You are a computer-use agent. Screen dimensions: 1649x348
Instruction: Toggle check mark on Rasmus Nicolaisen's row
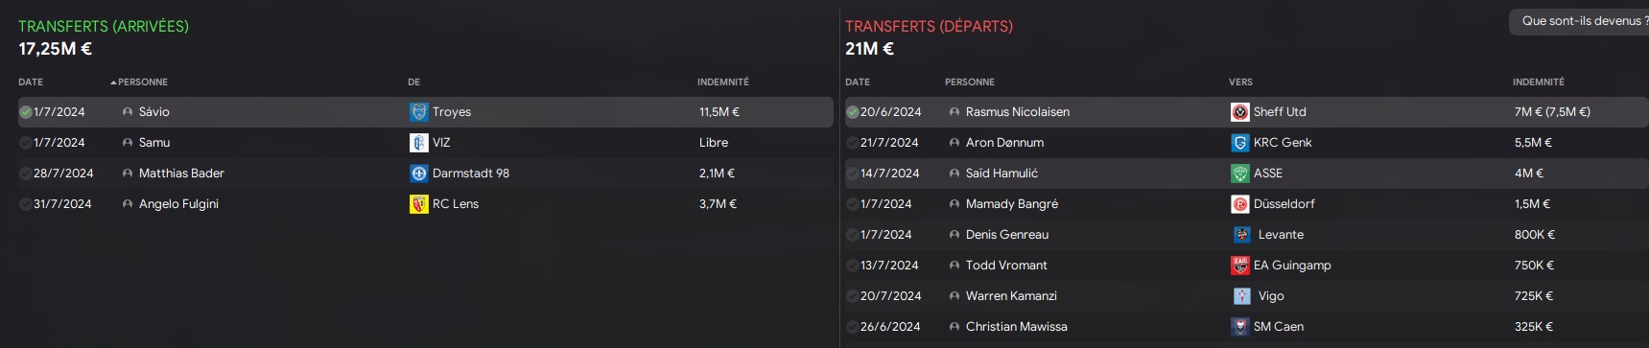click(852, 112)
